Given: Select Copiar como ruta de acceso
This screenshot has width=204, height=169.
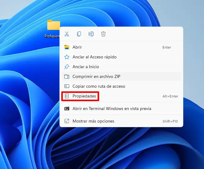Looking at the screenshot, I should 121,86.
